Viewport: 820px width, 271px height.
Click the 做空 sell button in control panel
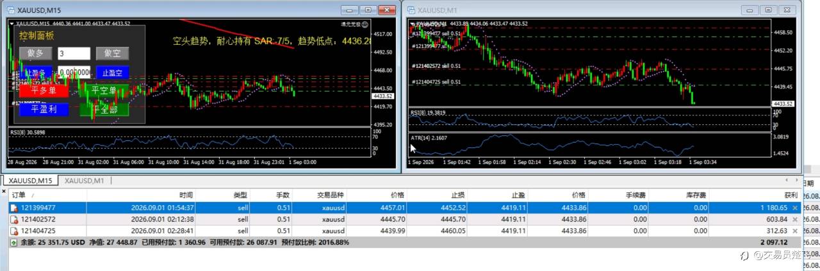click(112, 54)
